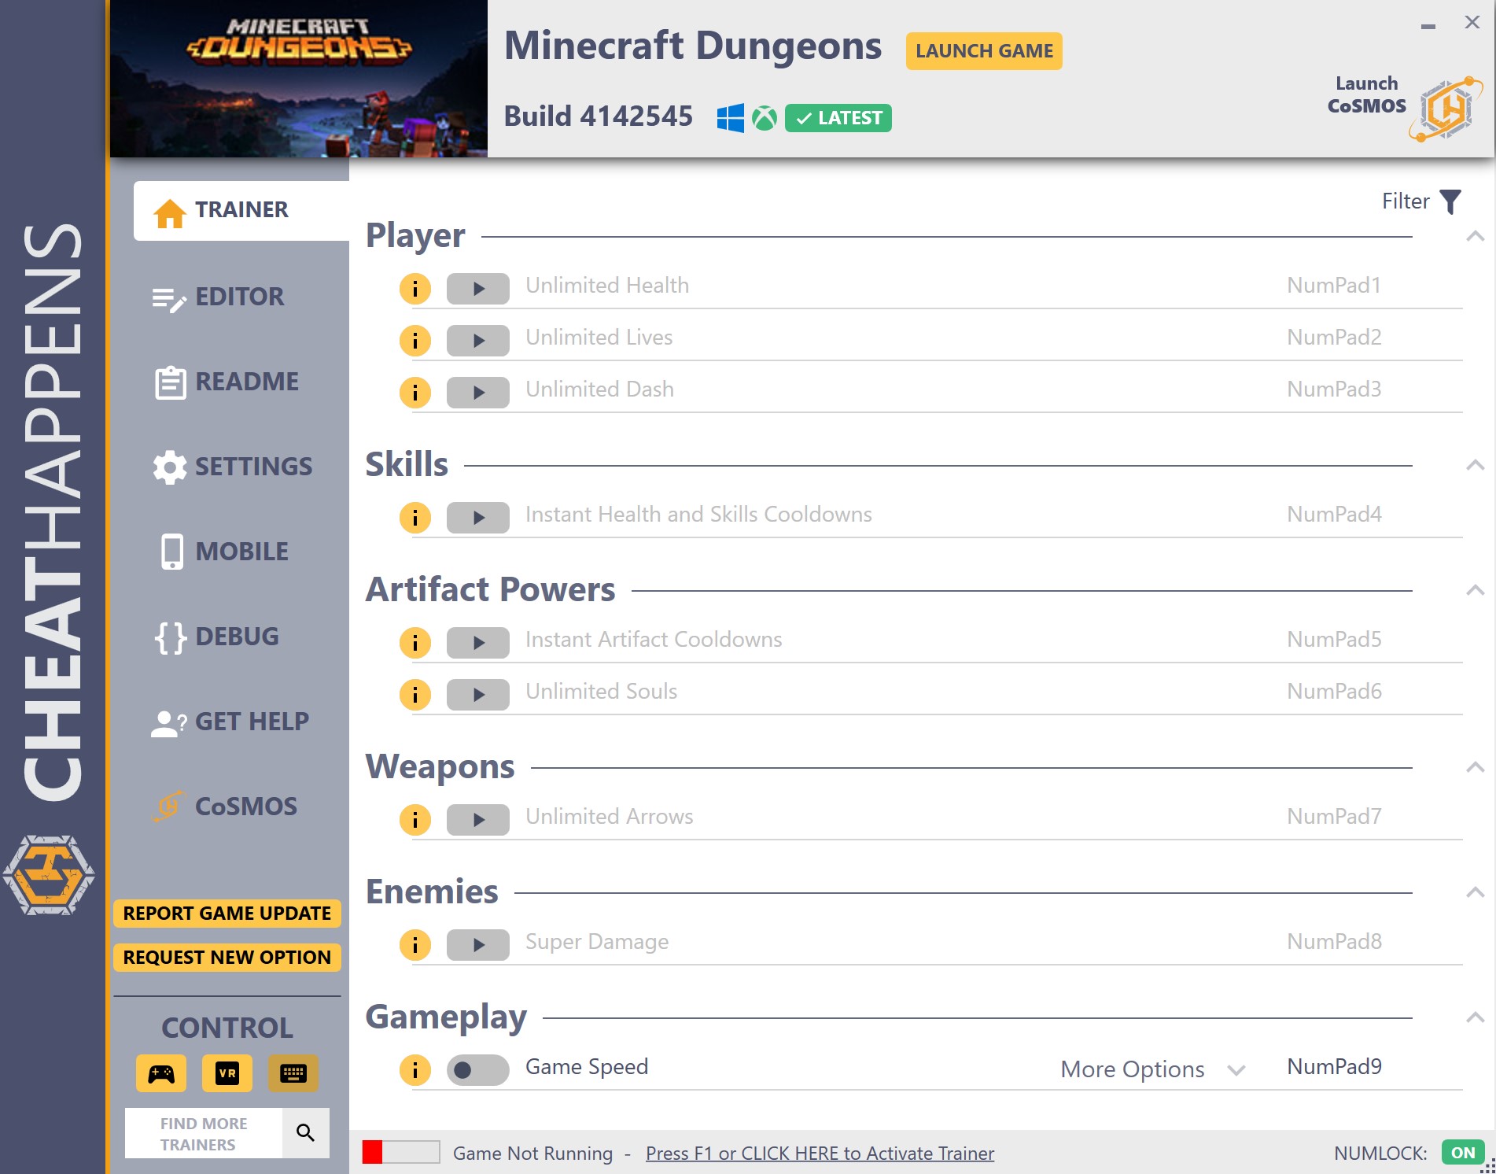Screen dimensions: 1496x1174
Task: Click the NUMLOCK ON indicator
Action: point(1463,1153)
